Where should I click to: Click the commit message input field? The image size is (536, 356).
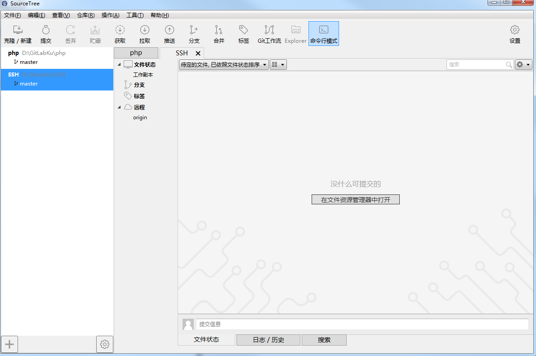pyautogui.click(x=360, y=324)
